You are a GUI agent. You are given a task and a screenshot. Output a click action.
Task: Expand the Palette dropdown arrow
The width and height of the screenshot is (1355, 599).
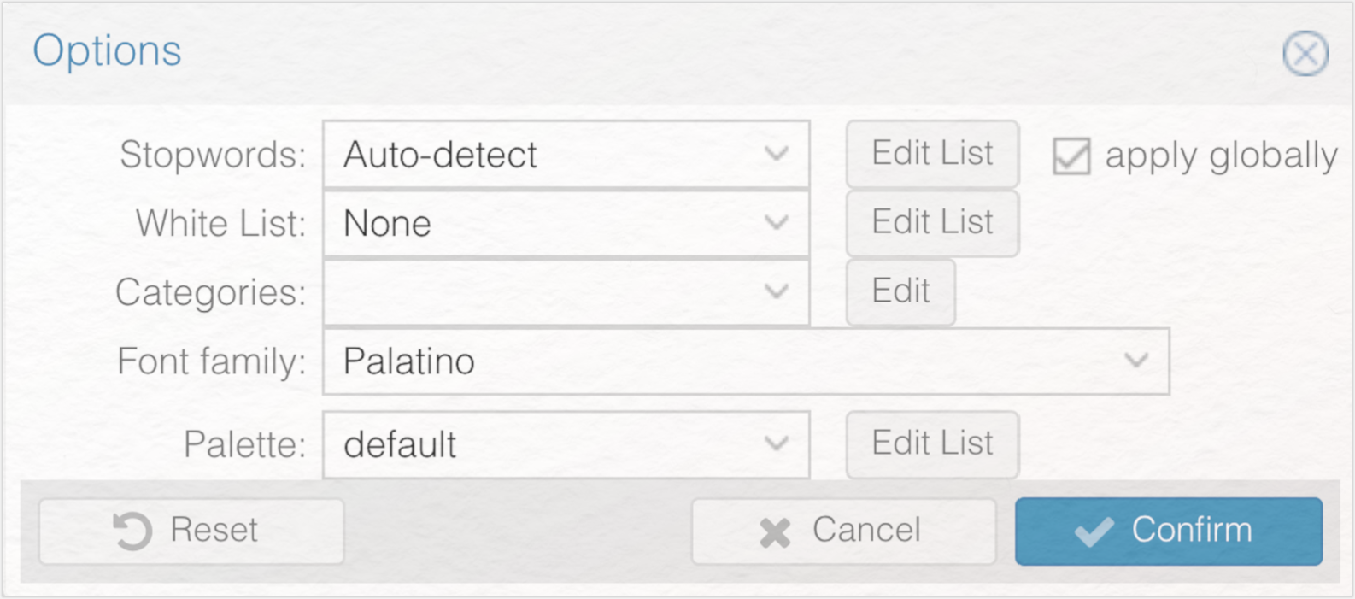[x=777, y=443]
